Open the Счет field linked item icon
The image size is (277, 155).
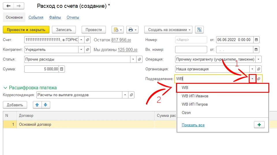(x=88, y=40)
